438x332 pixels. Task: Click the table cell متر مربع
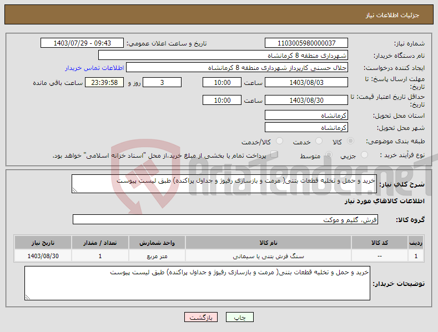157,256
